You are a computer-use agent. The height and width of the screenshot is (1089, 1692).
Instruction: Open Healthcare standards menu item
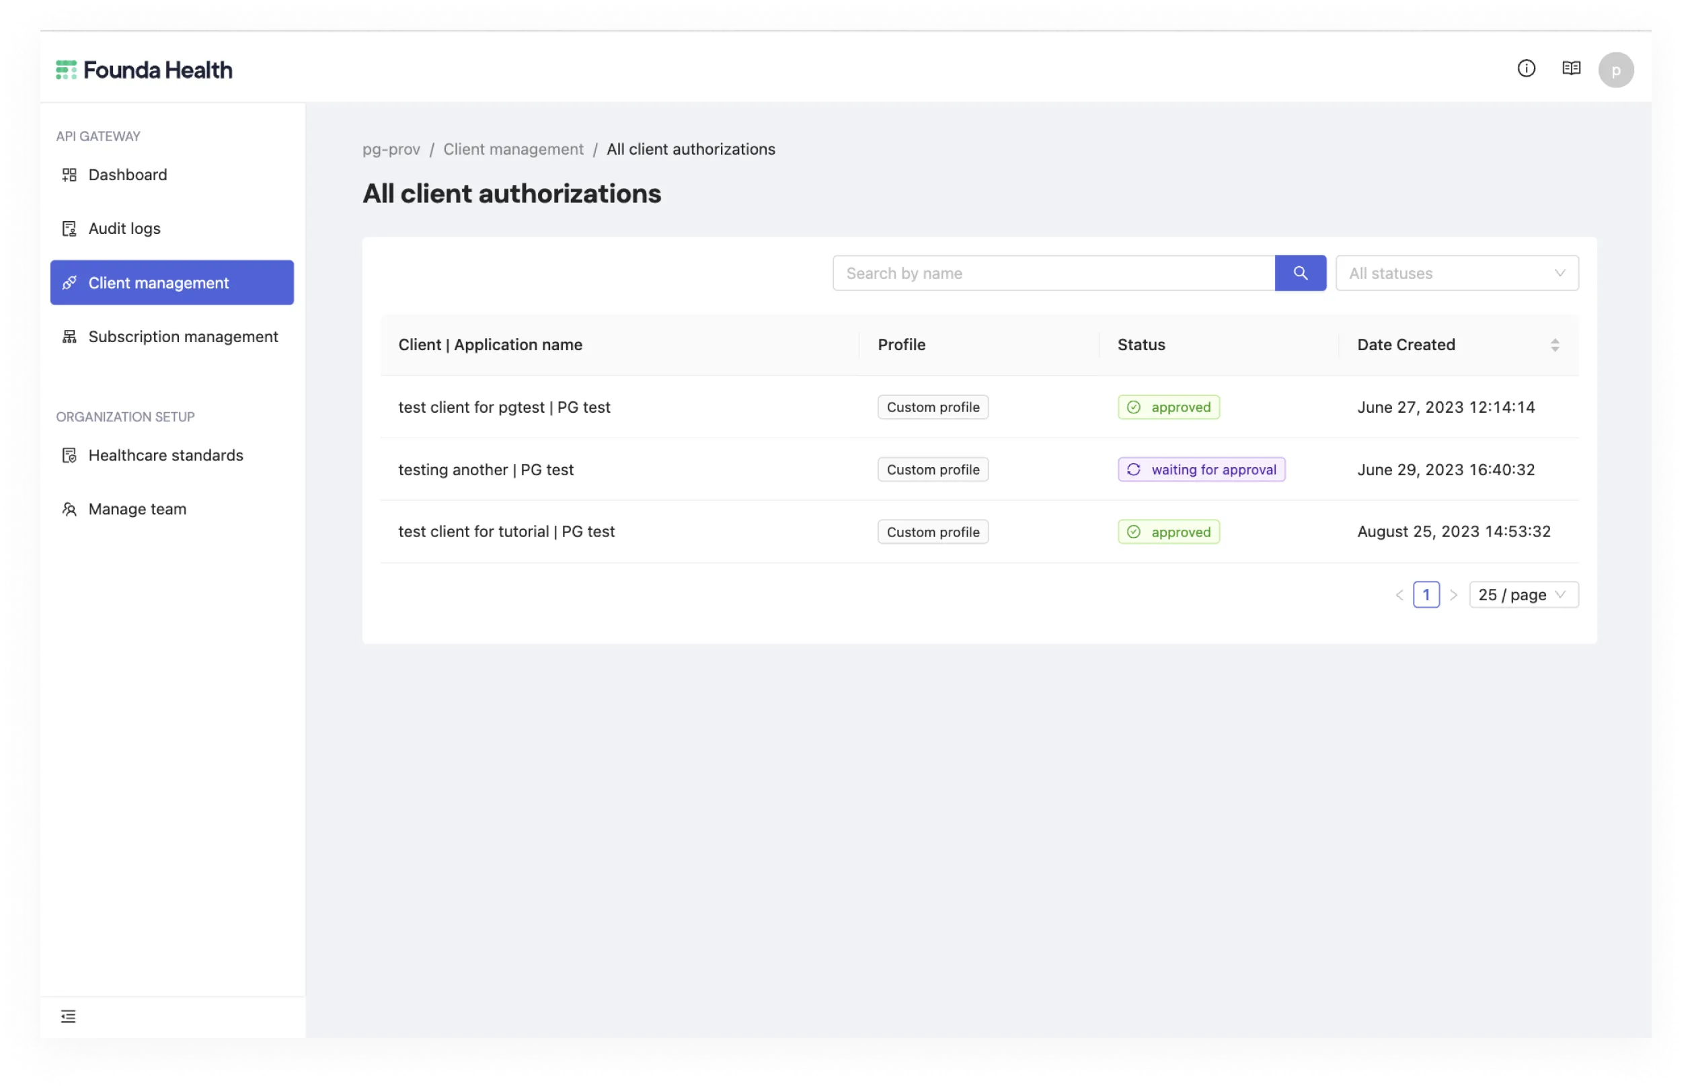tap(172, 455)
